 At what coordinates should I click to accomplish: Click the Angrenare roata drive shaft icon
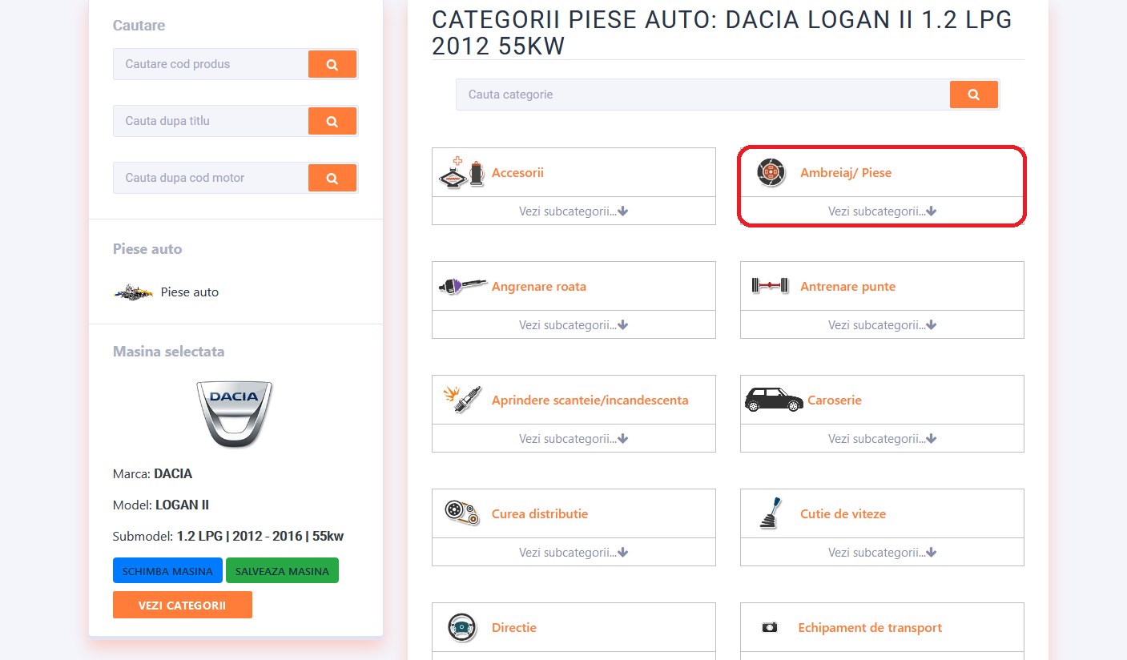[x=462, y=286]
